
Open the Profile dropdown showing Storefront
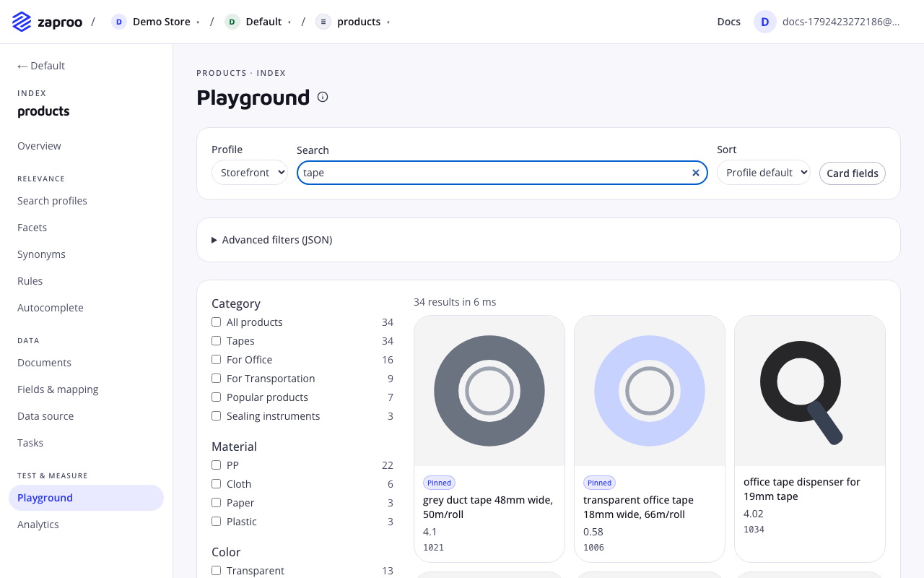pyautogui.click(x=250, y=173)
